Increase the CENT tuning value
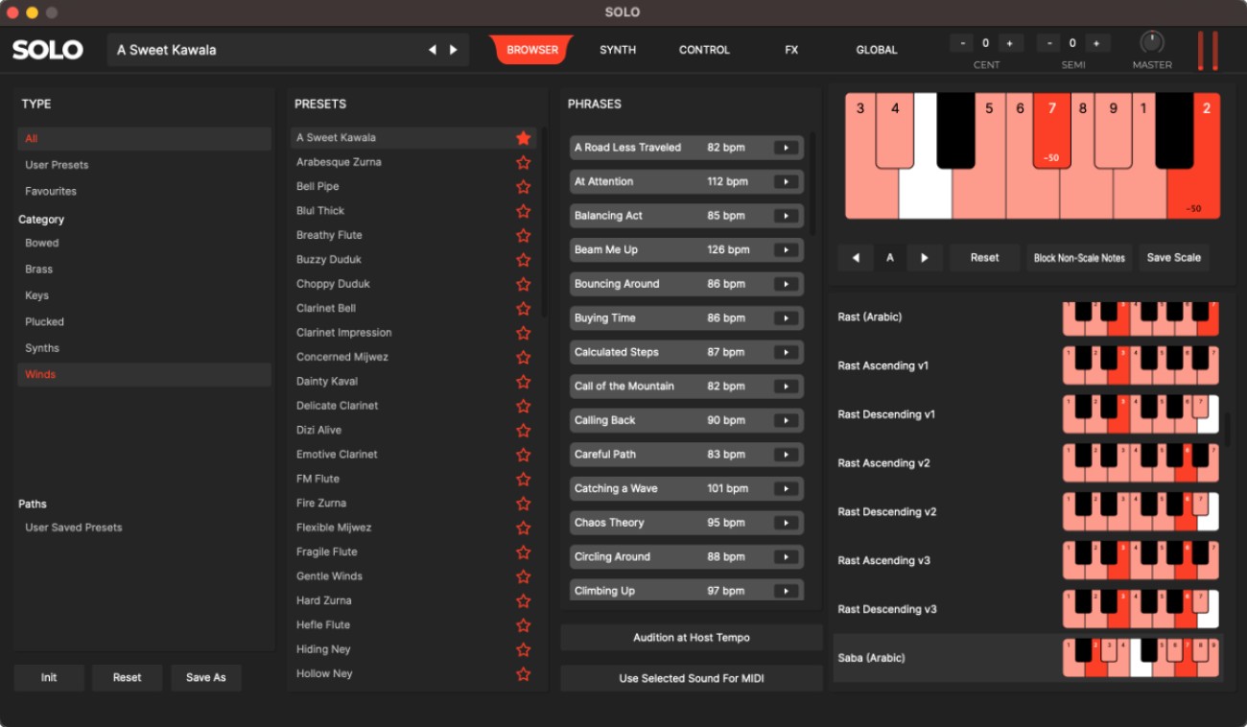1247x727 pixels. (1009, 42)
